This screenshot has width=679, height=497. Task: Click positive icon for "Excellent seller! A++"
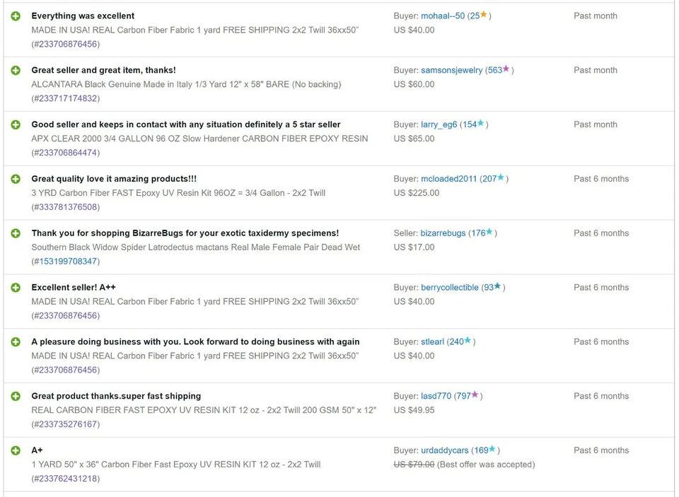[x=16, y=288]
